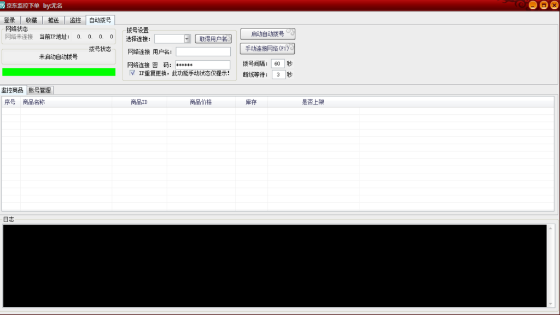
Task: Go to the 推送 tab
Action: point(54,20)
